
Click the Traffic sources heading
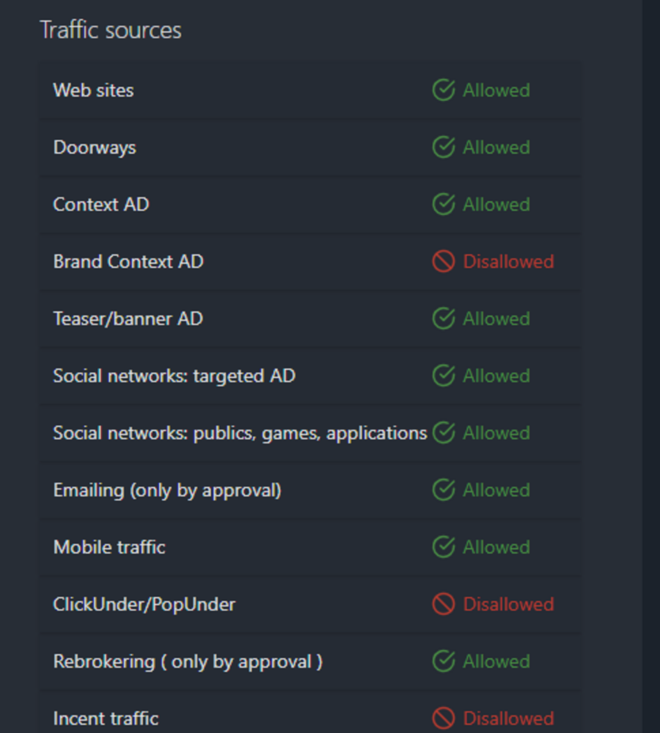point(111,31)
